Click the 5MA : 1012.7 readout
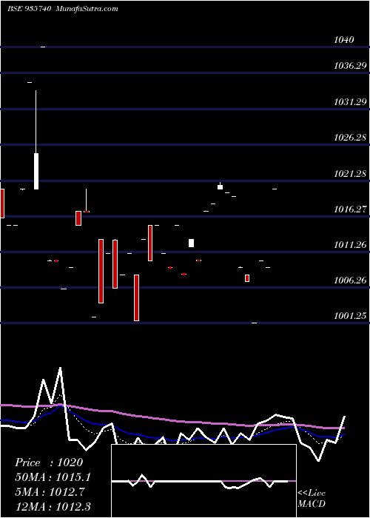This screenshot has width=370, height=518. coord(50,492)
